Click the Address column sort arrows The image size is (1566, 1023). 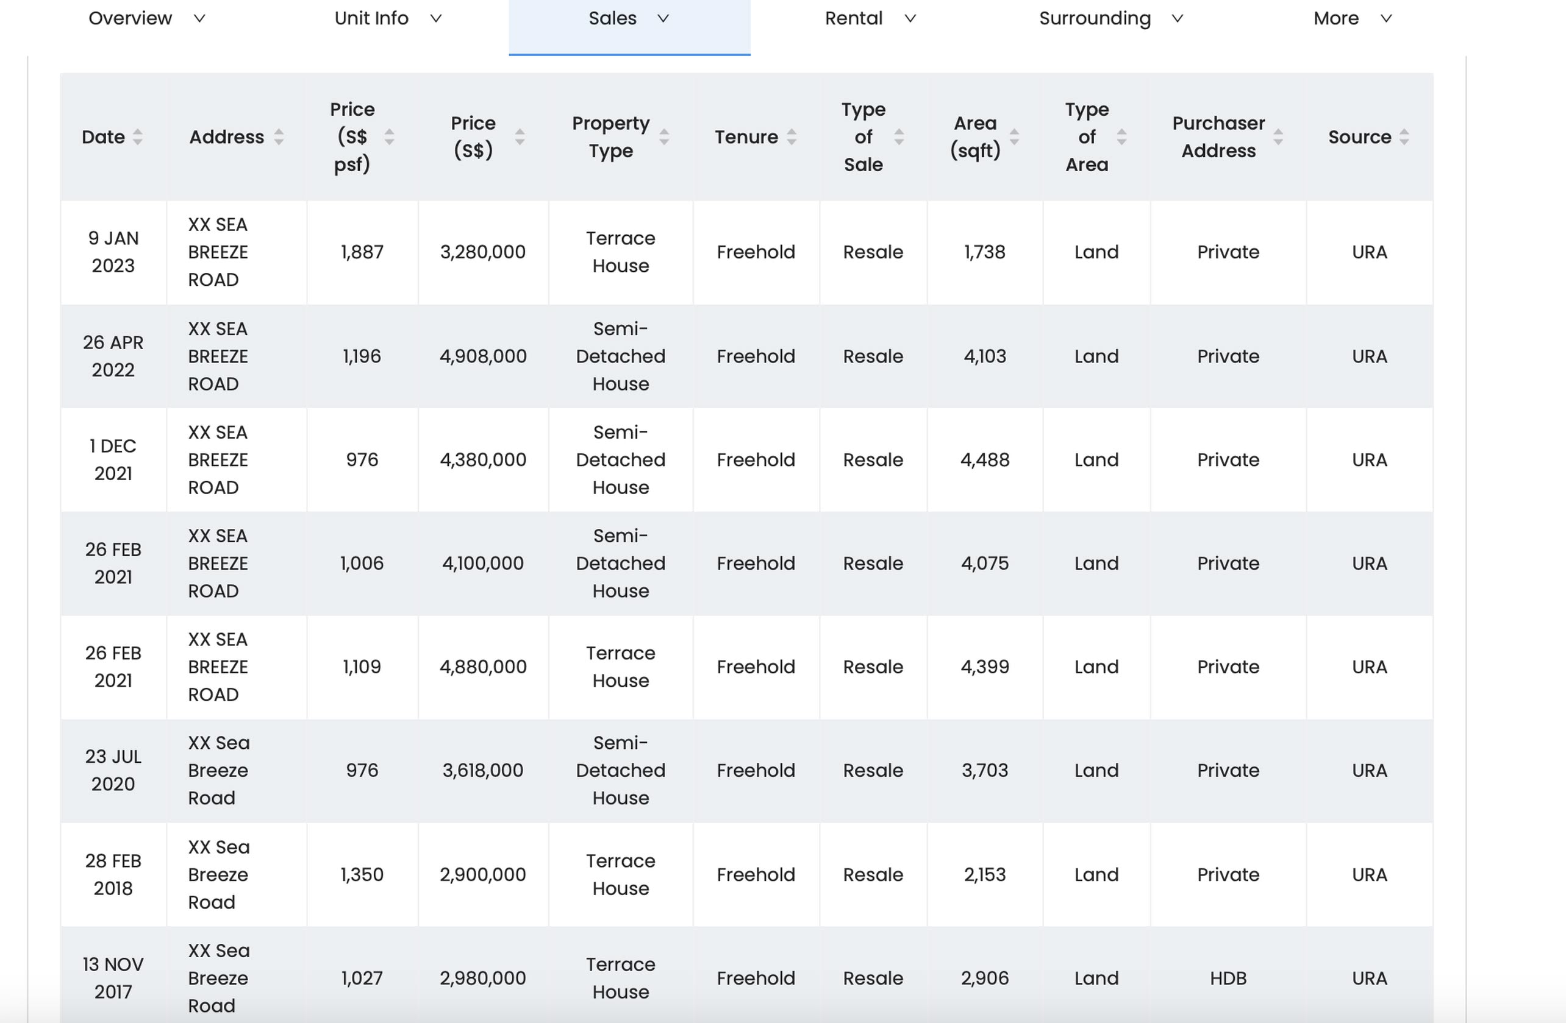pyautogui.click(x=279, y=136)
